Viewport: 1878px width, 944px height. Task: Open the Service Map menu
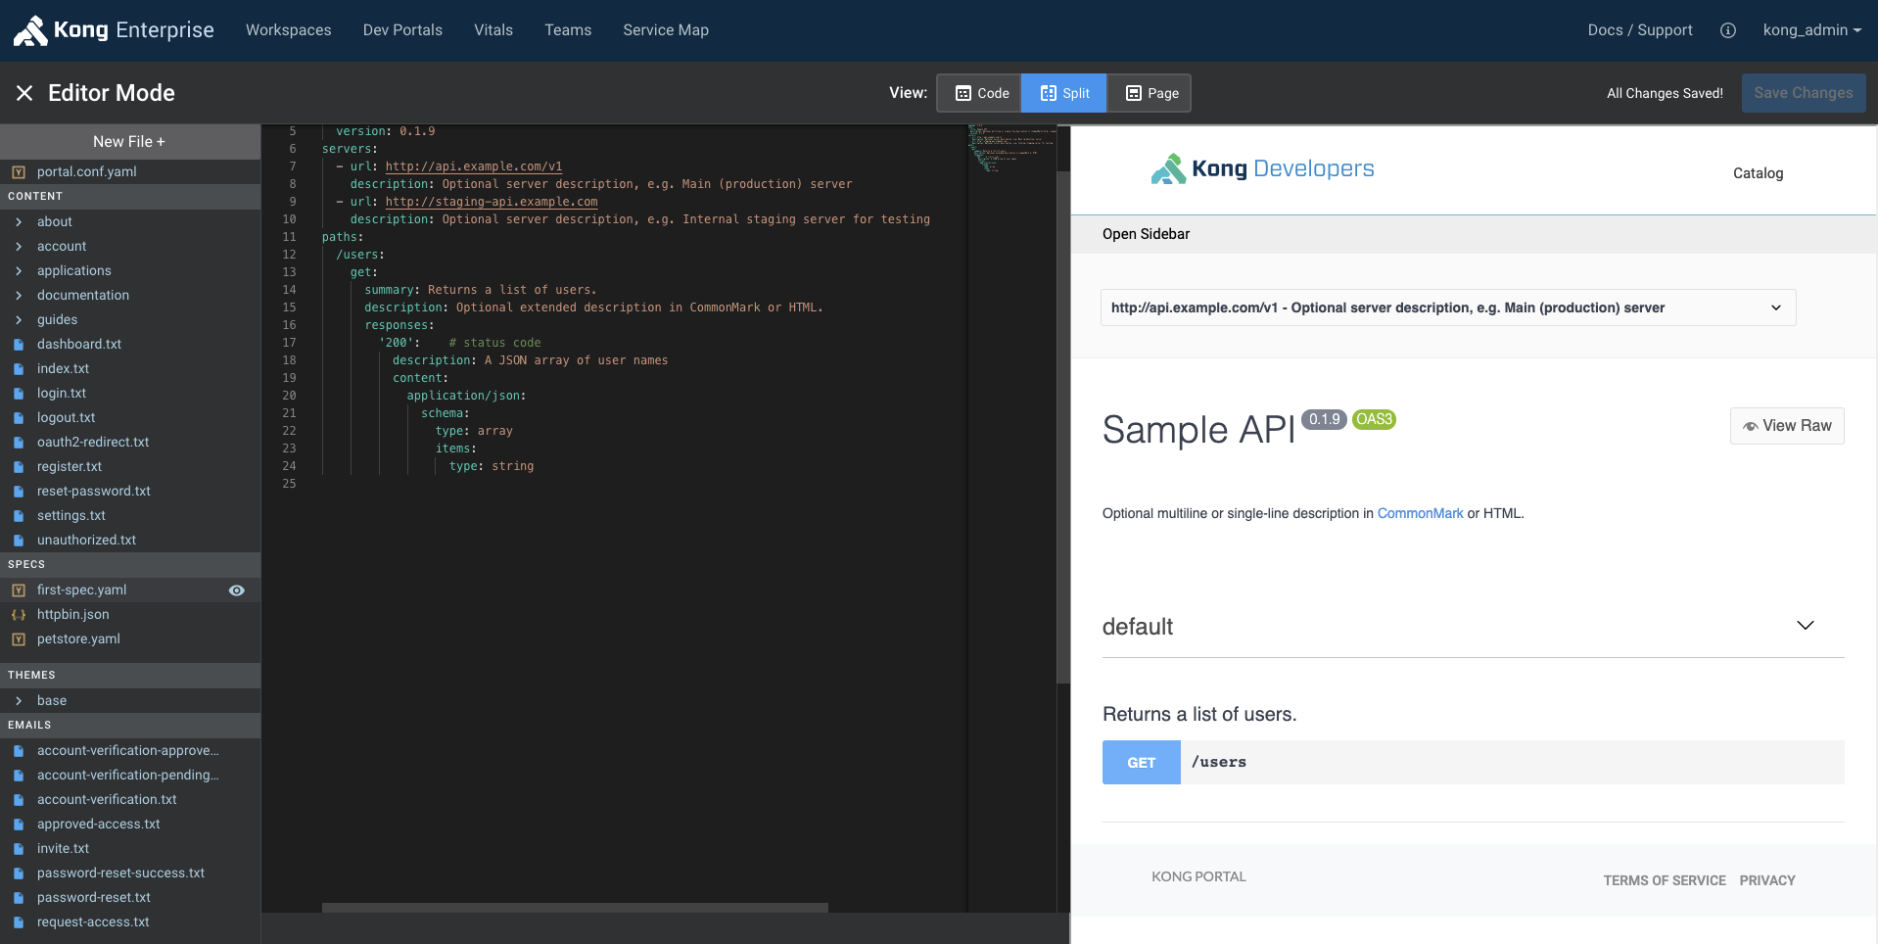(665, 29)
